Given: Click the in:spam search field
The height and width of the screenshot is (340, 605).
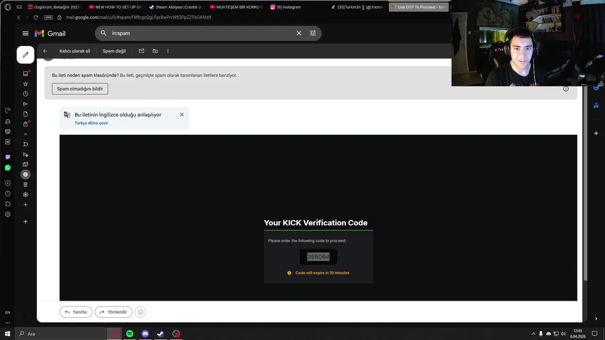Looking at the screenshot, I should (201, 33).
